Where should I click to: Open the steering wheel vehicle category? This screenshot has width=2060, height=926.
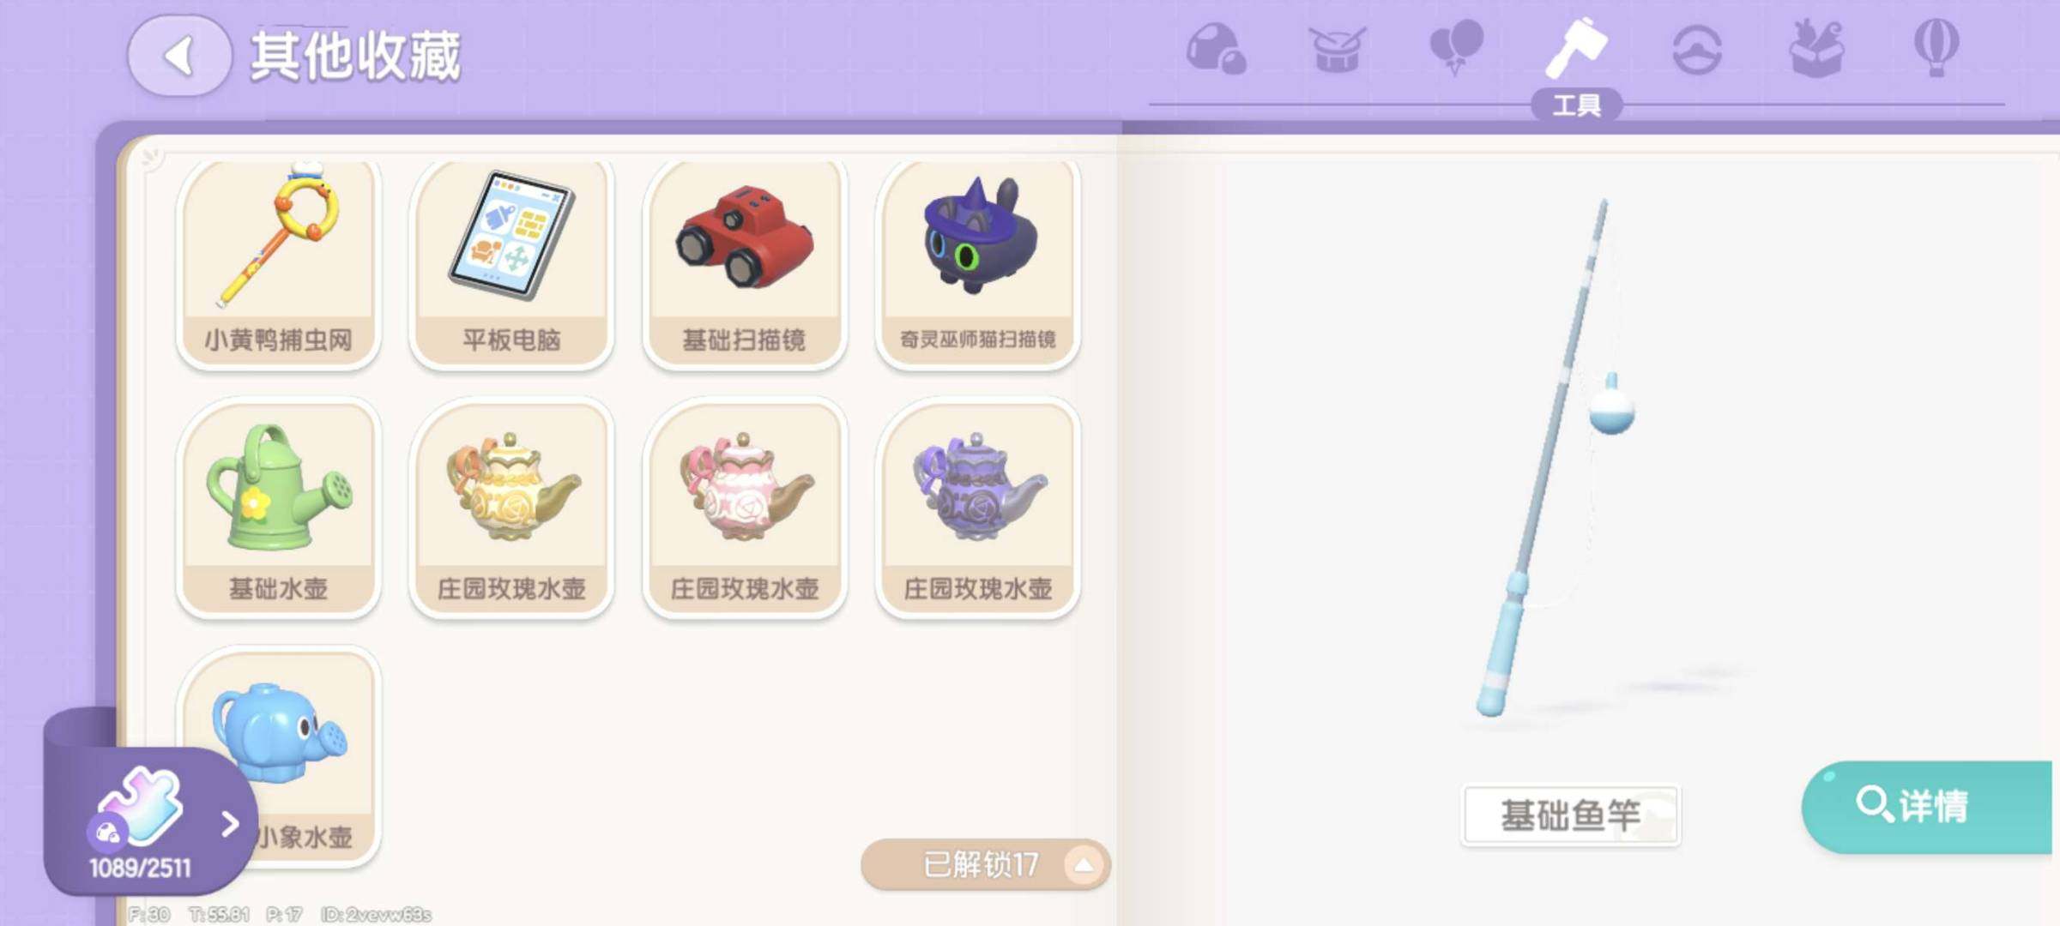pyautogui.click(x=1697, y=50)
